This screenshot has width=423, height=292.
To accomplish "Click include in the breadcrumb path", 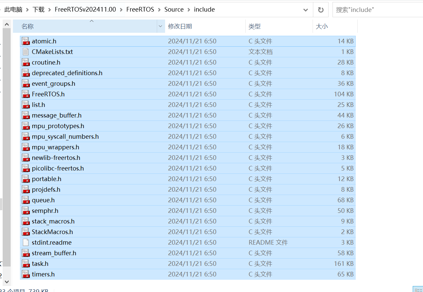I will pos(204,10).
